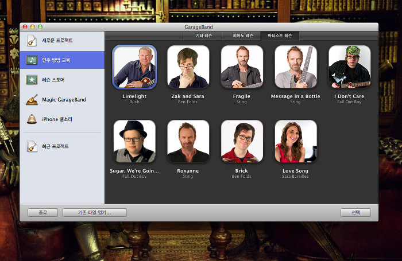Minimize GarageBand with the yellow button
This screenshot has width=402, height=261.
[x=33, y=27]
